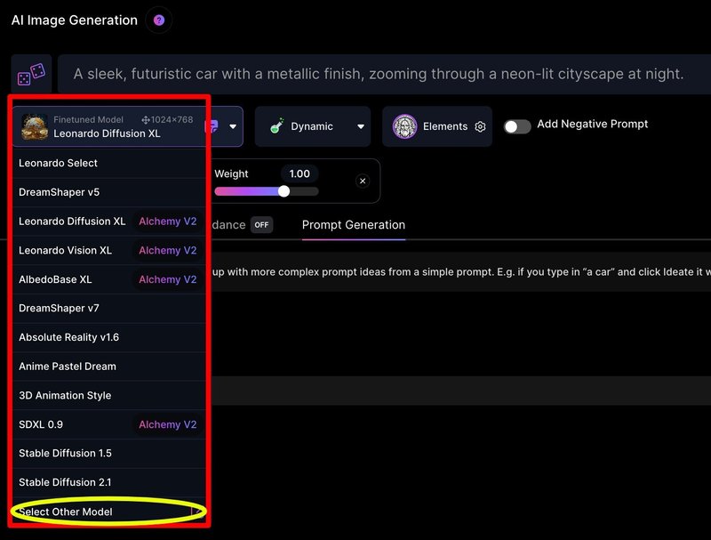711x540 pixels.
Task: Choose Stable Diffusion 2.1 model
Action: point(109,482)
